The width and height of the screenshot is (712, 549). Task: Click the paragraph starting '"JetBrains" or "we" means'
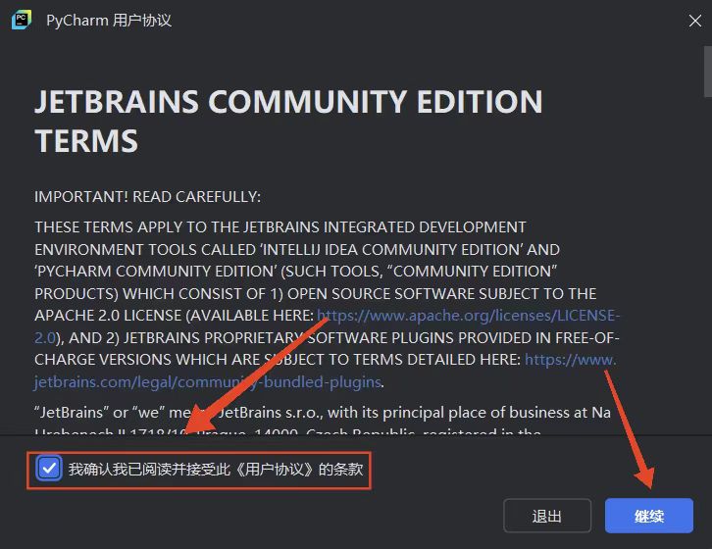(x=323, y=422)
